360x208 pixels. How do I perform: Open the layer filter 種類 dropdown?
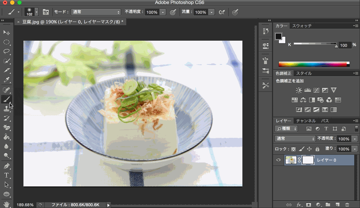point(286,129)
